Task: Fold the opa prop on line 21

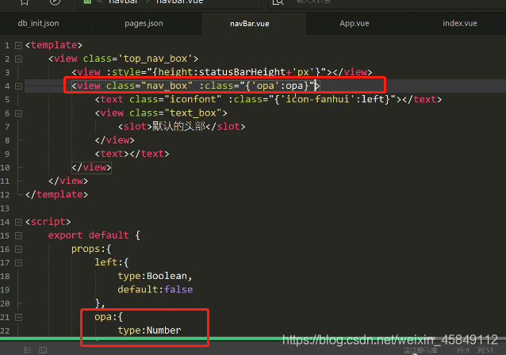Action: click(x=19, y=317)
